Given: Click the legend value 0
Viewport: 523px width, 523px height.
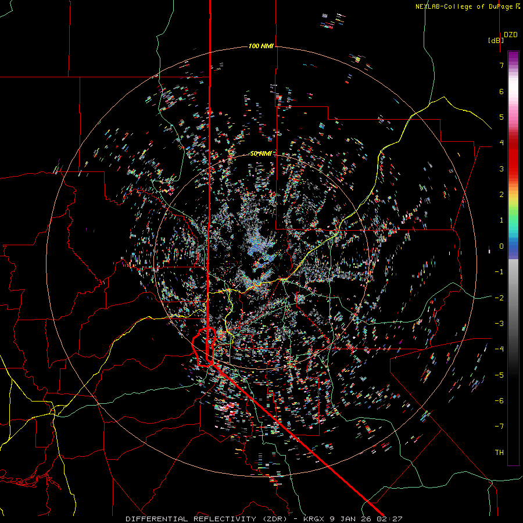Looking at the screenshot, I should coord(501,246).
